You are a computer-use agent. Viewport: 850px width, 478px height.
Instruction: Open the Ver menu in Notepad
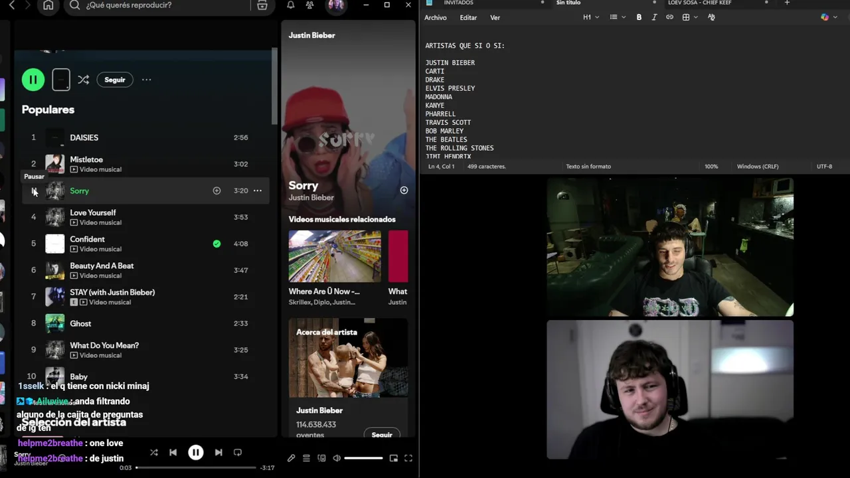(x=495, y=18)
